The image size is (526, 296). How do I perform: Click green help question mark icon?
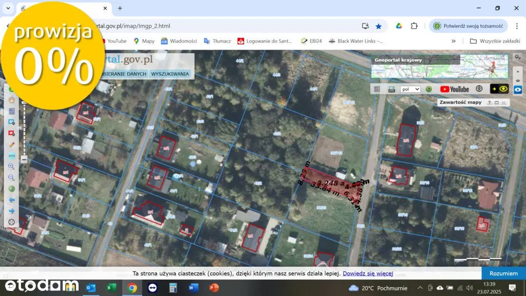pos(428,89)
